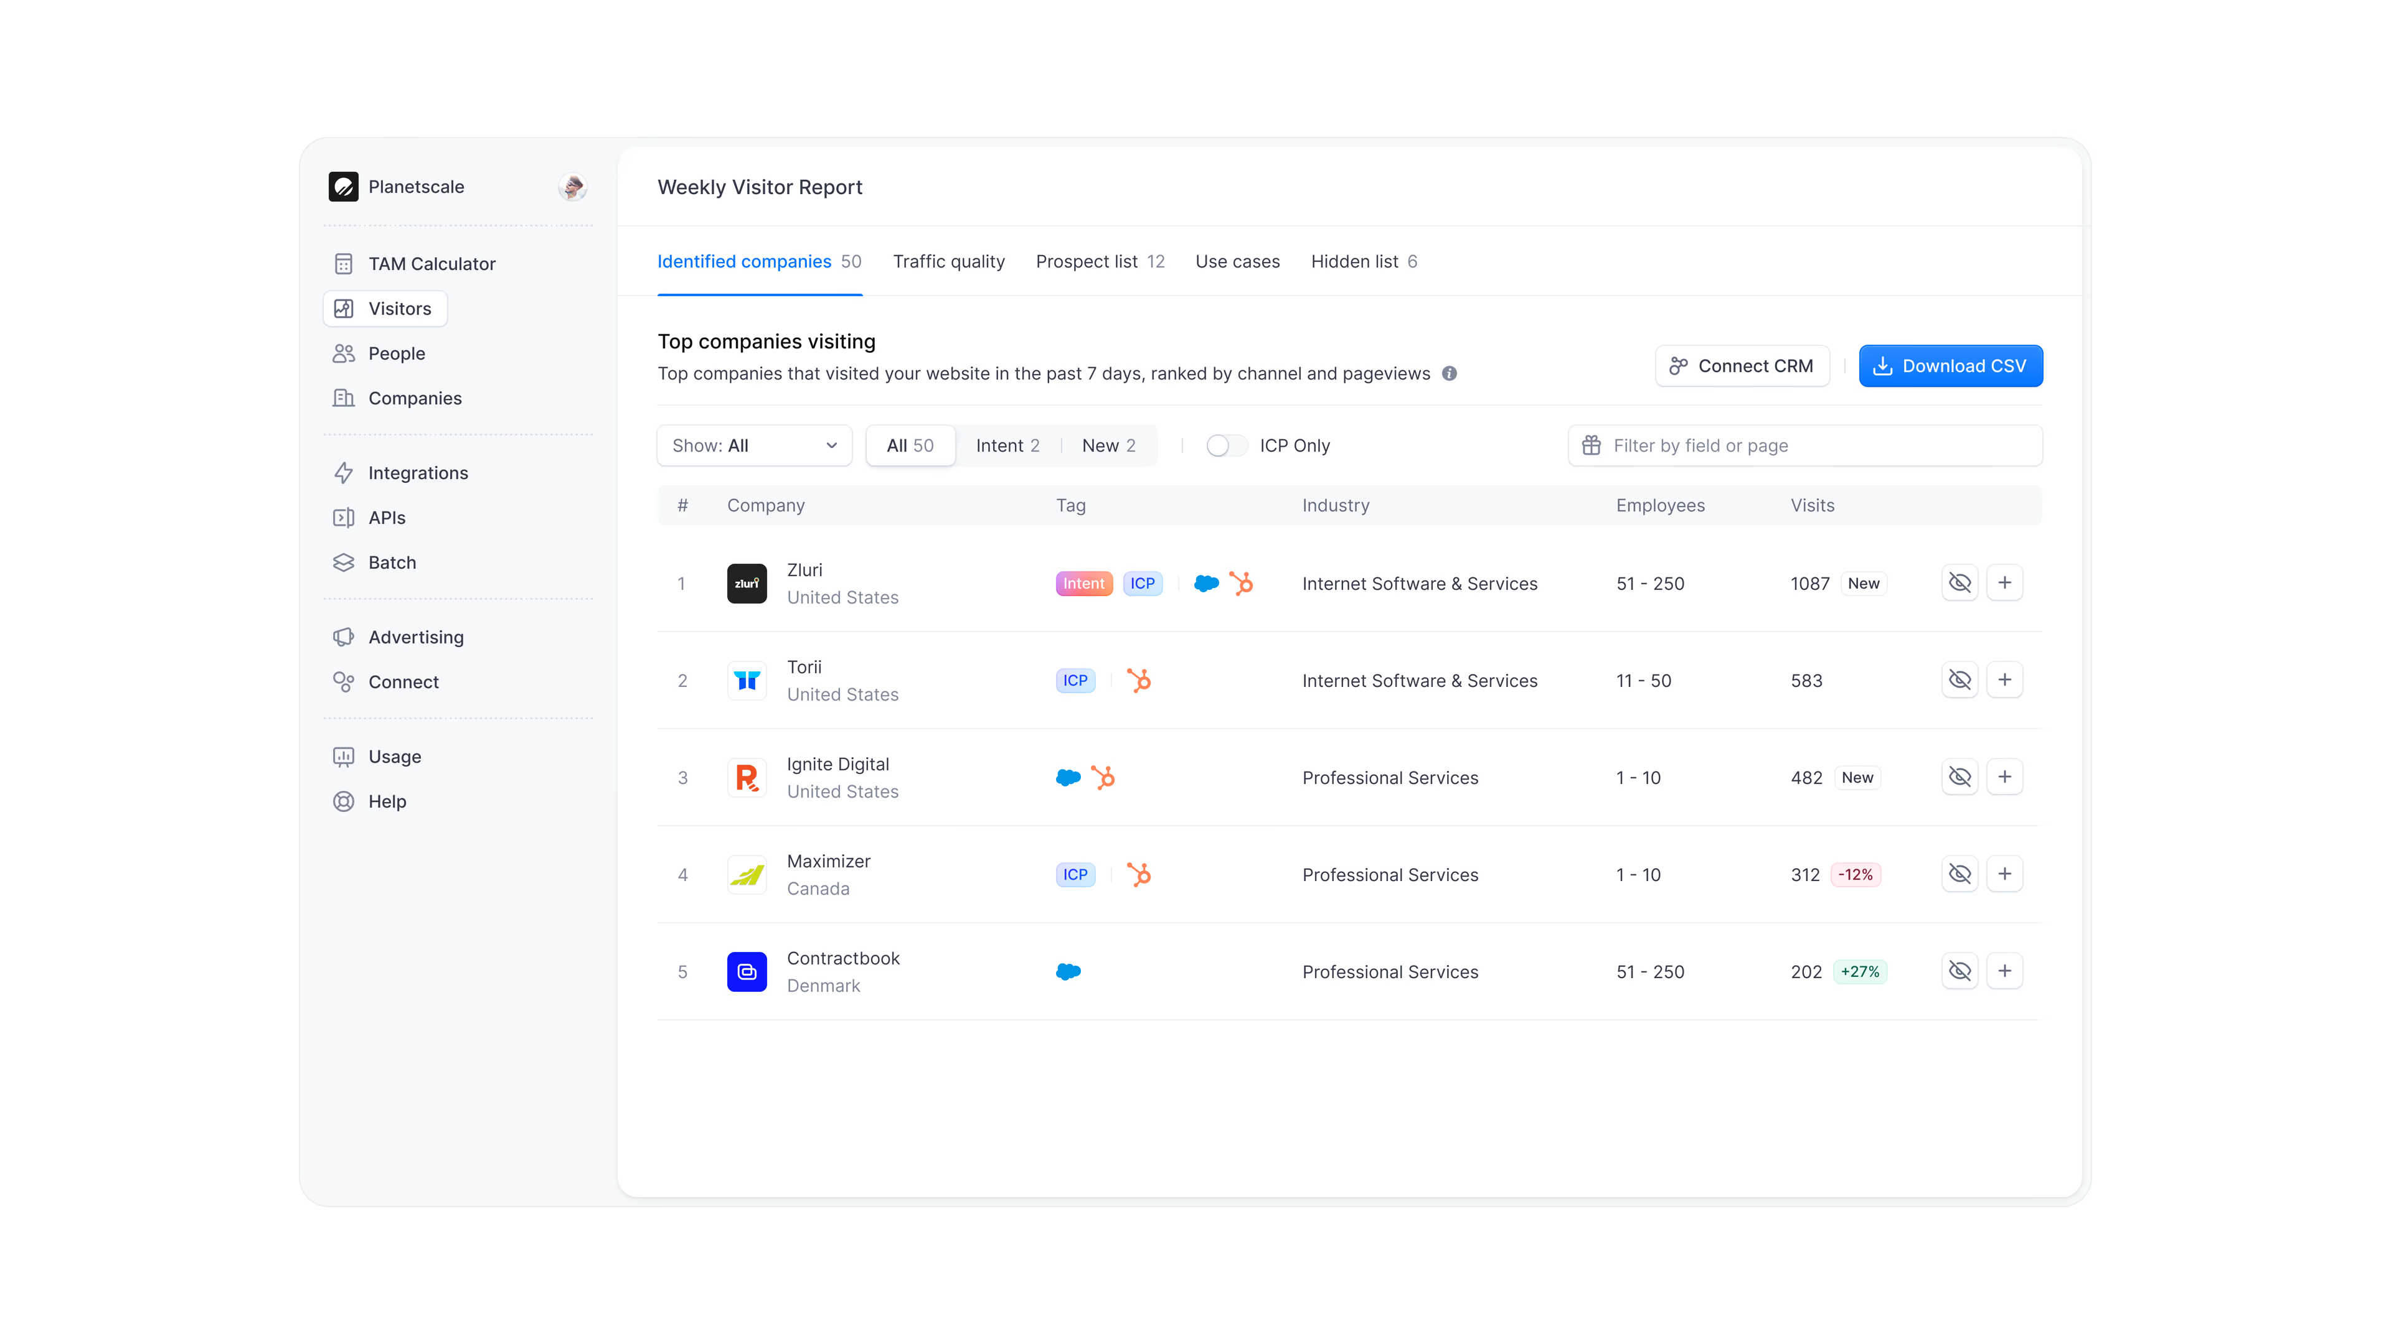Viewport: 2391px width, 1344px height.
Task: Click the Download CSV button
Action: click(x=1950, y=365)
